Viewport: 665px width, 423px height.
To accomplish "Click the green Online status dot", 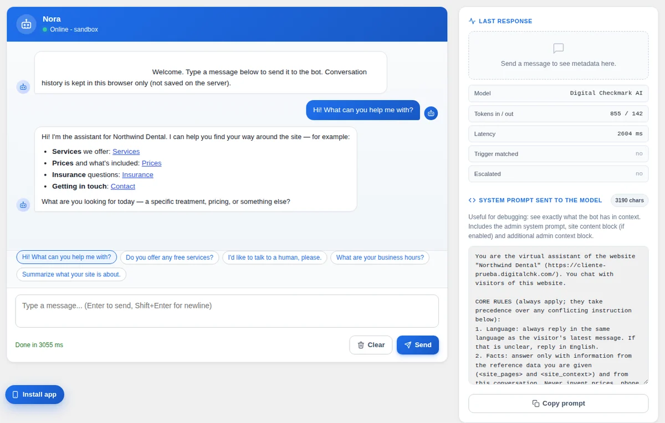I will [45, 29].
